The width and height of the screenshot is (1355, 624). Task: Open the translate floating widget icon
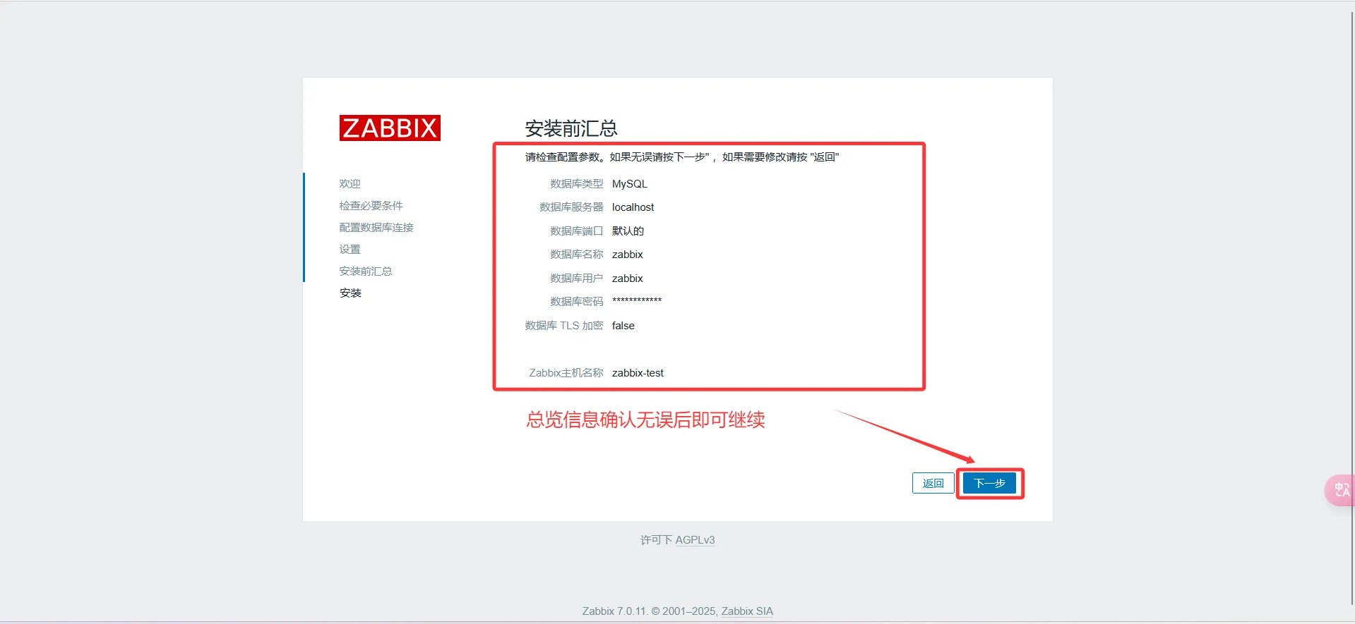1341,490
